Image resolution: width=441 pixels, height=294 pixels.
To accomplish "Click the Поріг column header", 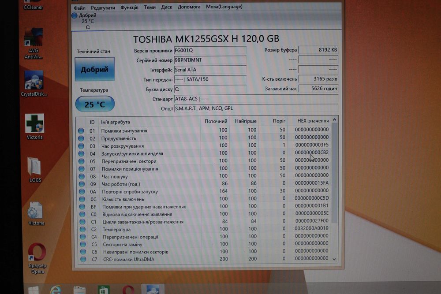I will point(279,121).
